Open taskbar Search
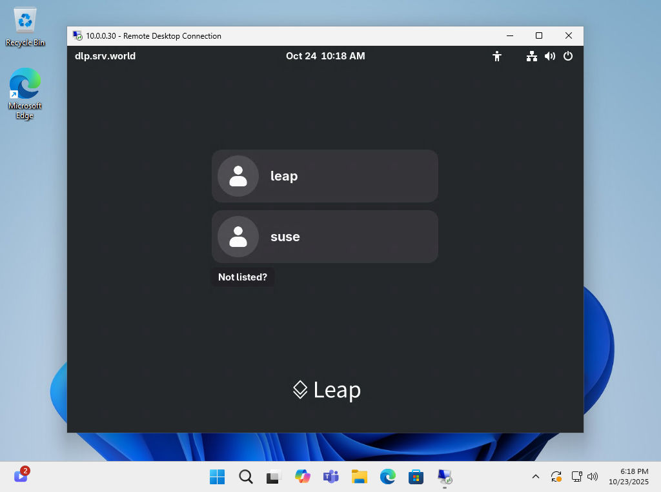Screen dimensions: 661x492 point(246,477)
